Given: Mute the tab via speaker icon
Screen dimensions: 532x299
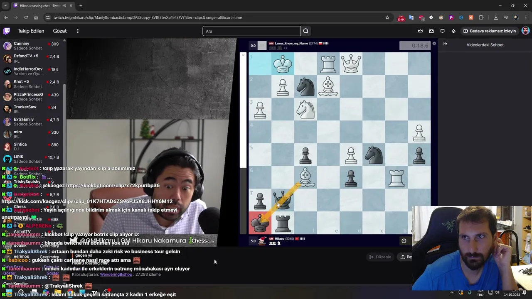Looking at the screenshot, I should coord(64,5).
